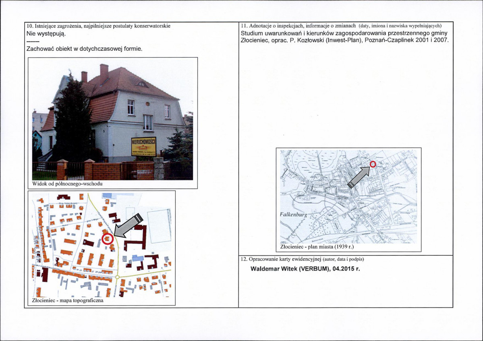Click the caption 'Złocieniec - mapa topograficzna'
The height and width of the screenshot is (341, 483).
point(67,300)
